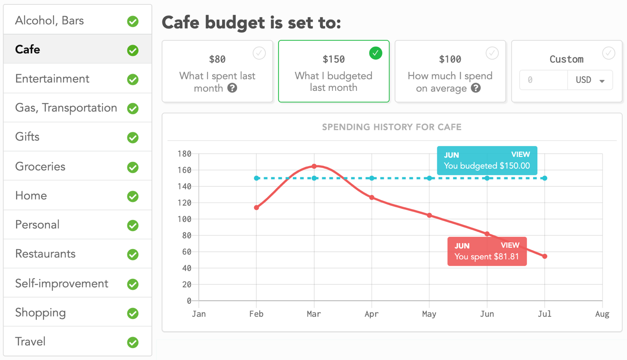Open the Entertainment category
This screenshot has width=627, height=360.
pyautogui.click(x=52, y=79)
